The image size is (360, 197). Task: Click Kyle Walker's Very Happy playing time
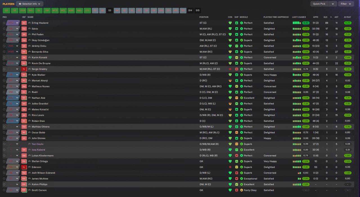[270, 75]
